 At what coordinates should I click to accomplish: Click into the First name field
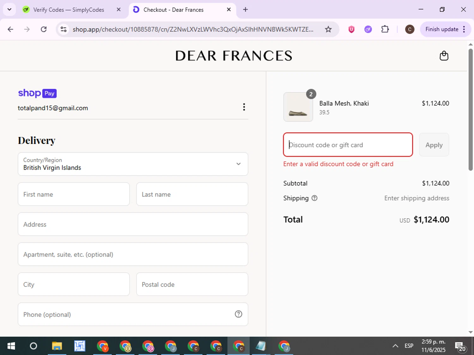[x=74, y=194]
